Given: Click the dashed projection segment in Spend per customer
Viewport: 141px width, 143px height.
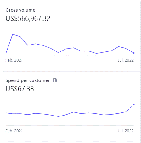Looking at the screenshot, I should [130, 108].
